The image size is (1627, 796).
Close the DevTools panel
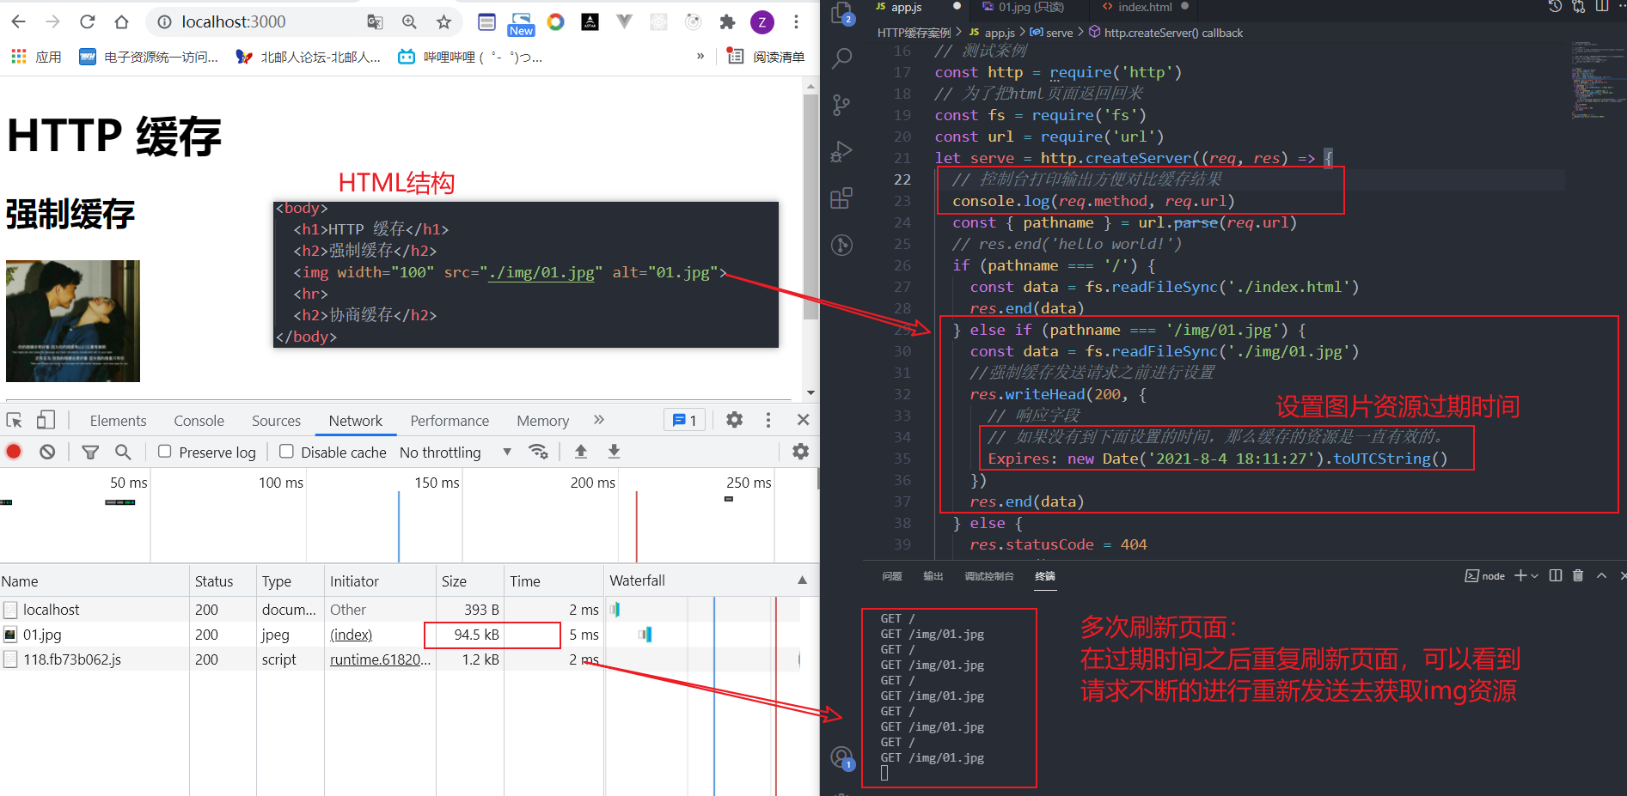coord(803,420)
